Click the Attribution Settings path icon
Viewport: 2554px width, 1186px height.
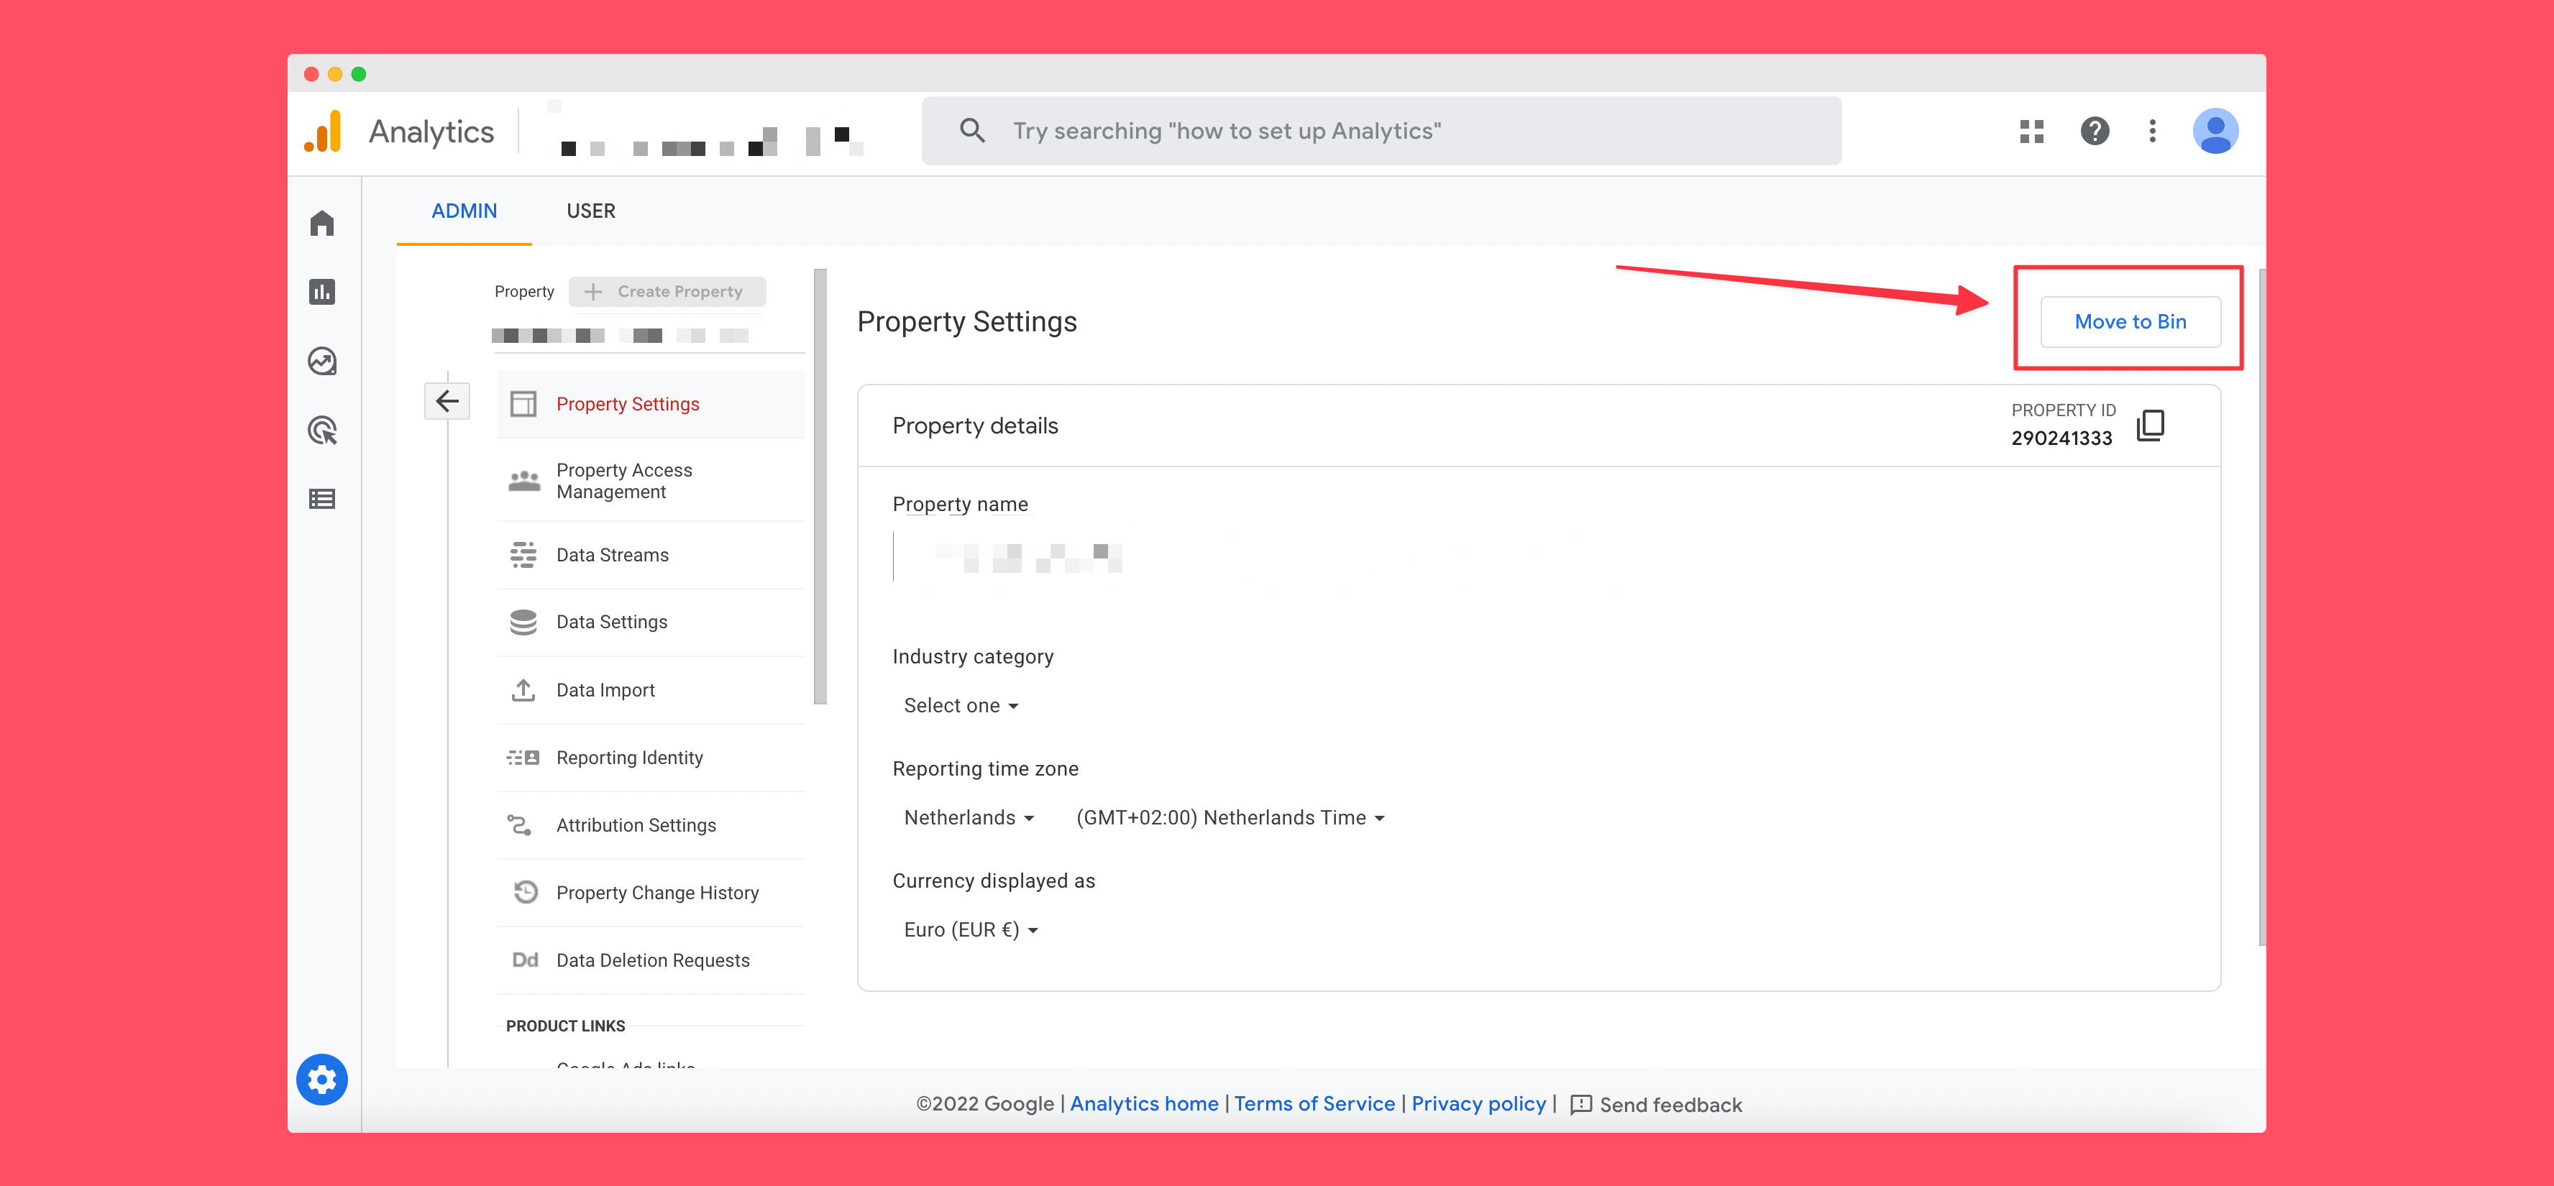coord(520,824)
